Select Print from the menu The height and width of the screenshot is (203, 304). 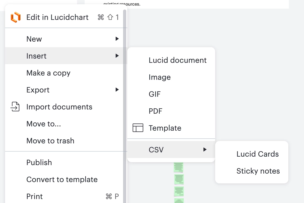point(64,196)
